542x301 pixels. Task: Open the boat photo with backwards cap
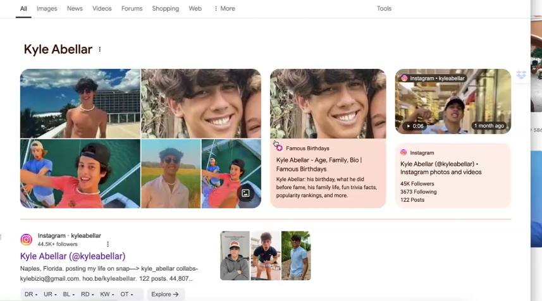point(80,173)
